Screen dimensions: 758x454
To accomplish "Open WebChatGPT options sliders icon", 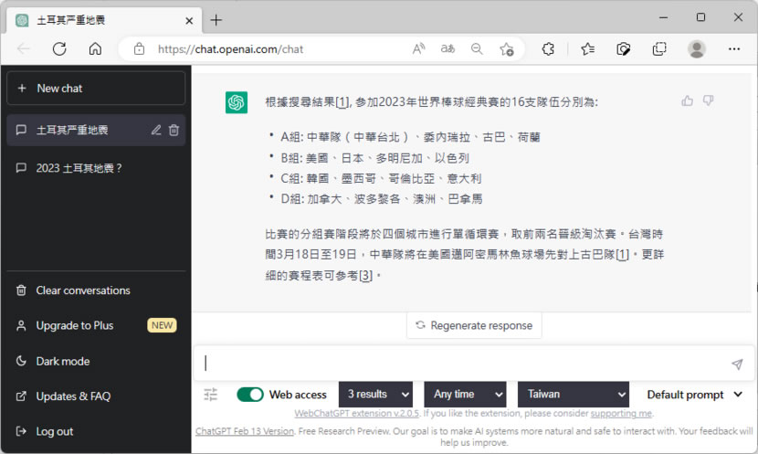I will (x=211, y=395).
